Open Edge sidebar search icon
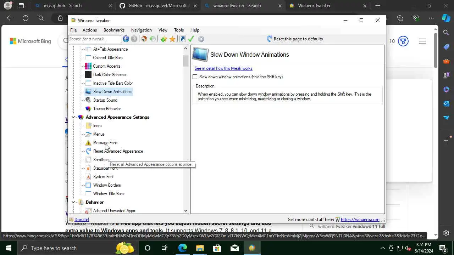 (446, 33)
